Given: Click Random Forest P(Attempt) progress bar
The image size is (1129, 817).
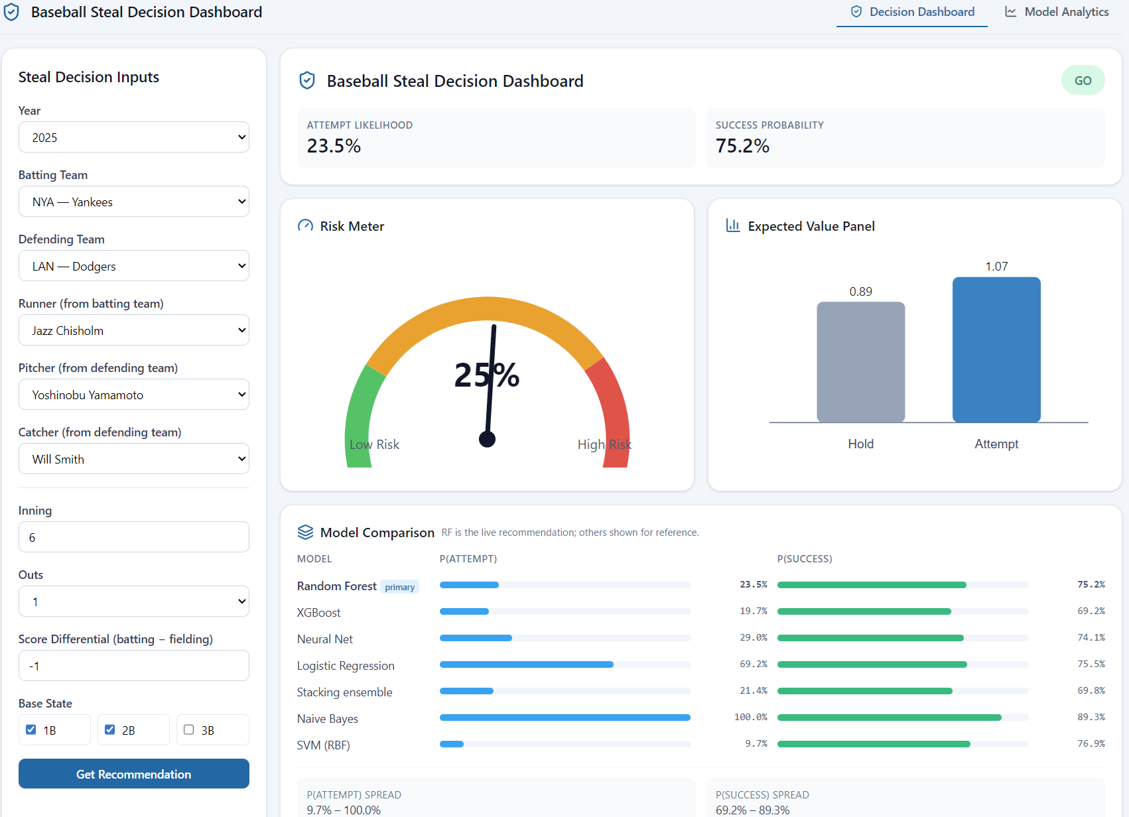Looking at the screenshot, I should tap(565, 585).
